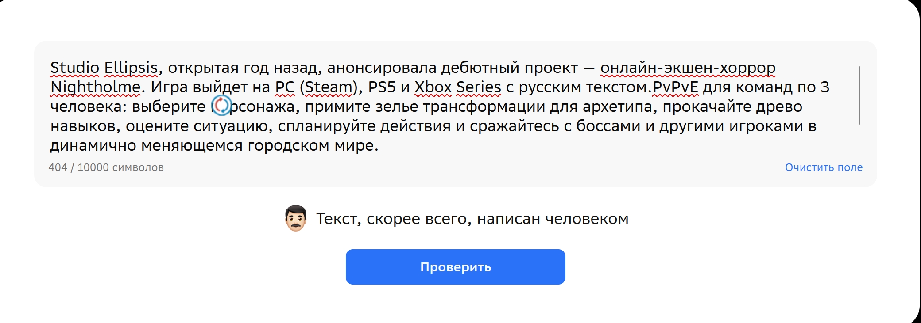Click the text field's vertical scrollbar
Screen dimensions: 921x323
[x=859, y=95]
